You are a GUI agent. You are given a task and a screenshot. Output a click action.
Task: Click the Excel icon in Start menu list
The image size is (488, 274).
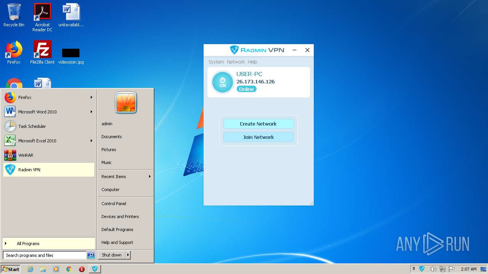[x=10, y=141]
